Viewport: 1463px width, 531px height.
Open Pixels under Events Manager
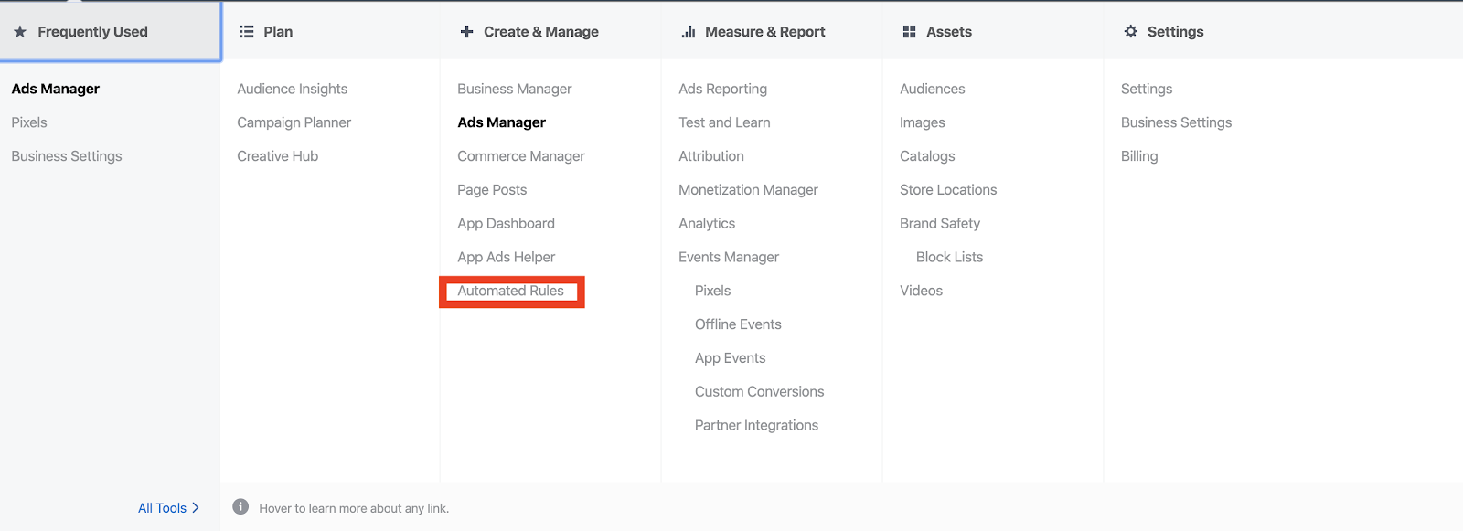coord(713,292)
